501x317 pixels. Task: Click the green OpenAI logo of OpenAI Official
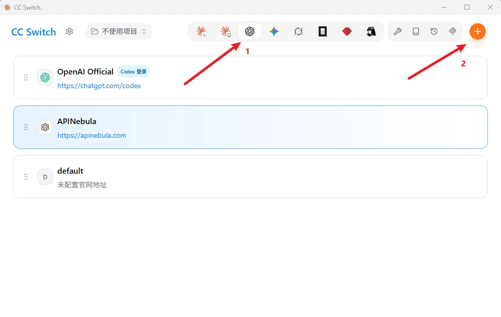tap(45, 77)
